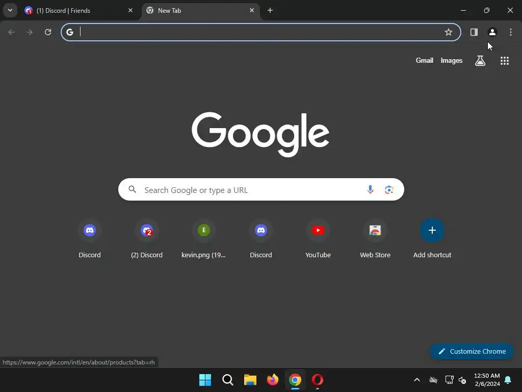Screen dimensions: 522x392
Task: Click the Google icon in the address bar
Action: [x=69, y=32]
